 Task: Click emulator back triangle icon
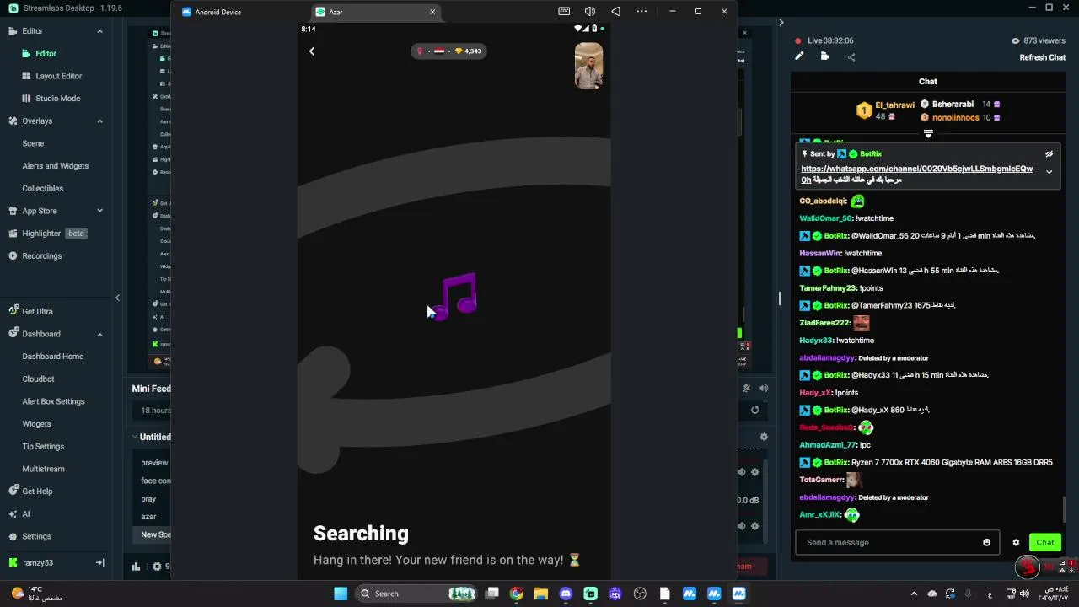[615, 12]
